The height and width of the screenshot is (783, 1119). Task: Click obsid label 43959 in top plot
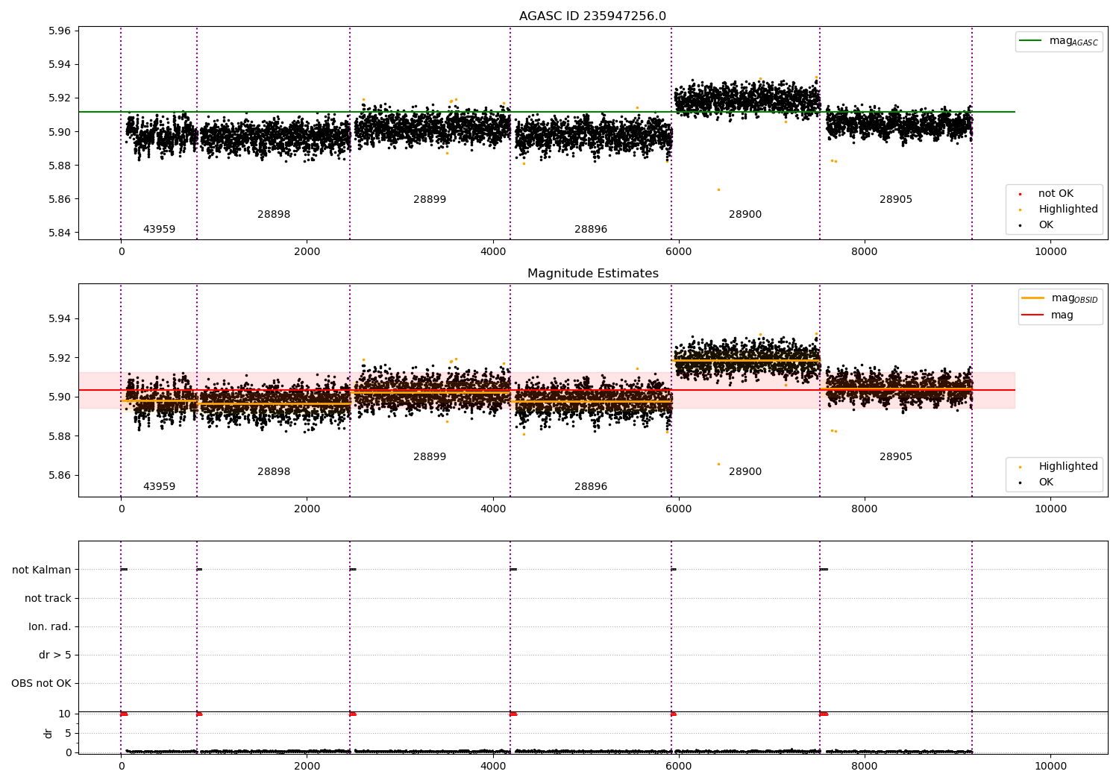coord(159,230)
